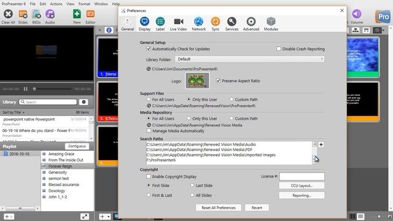
Task: Open Network preferences
Action: click(199, 24)
